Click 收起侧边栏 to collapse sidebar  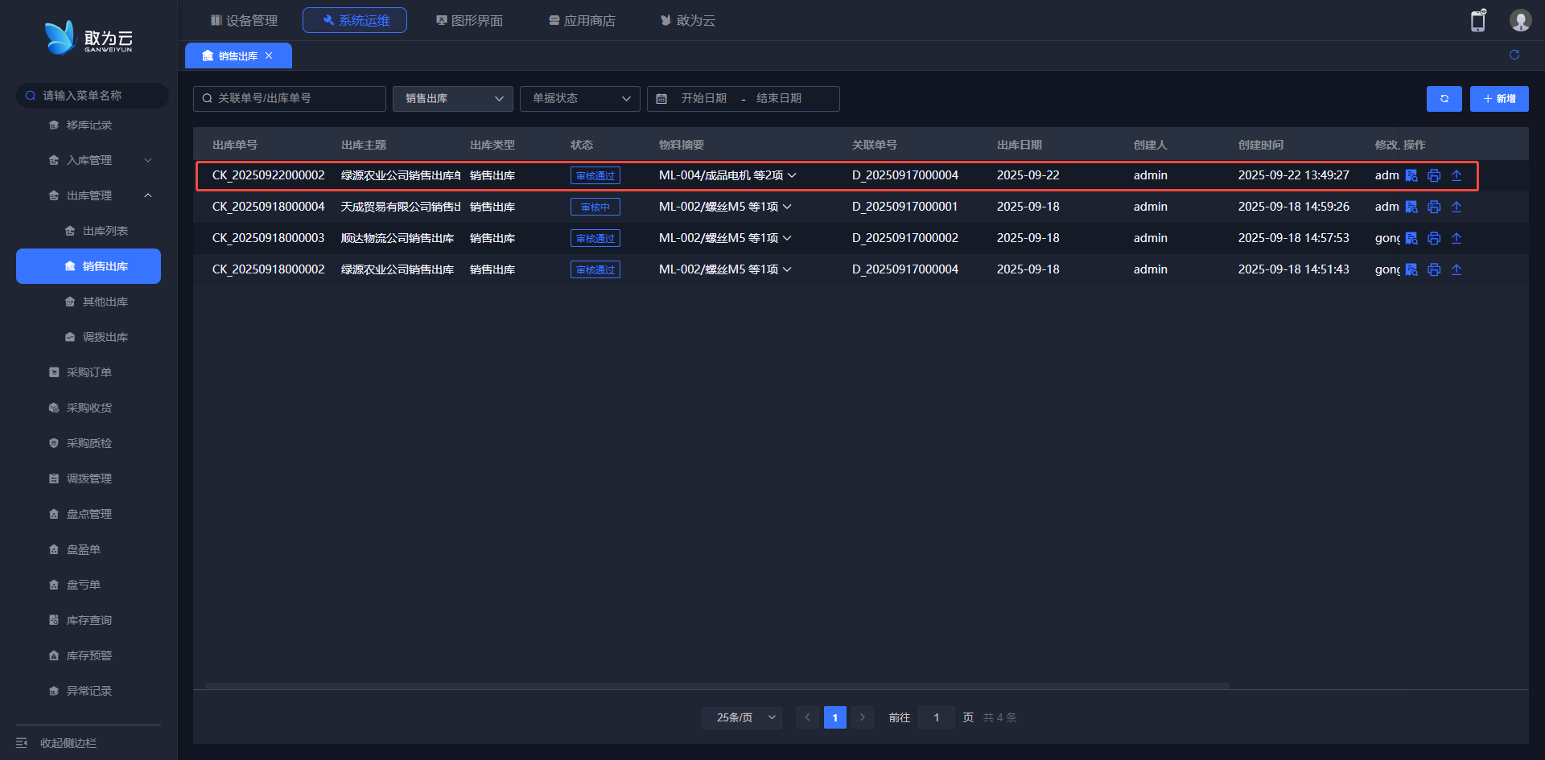pyautogui.click(x=68, y=743)
